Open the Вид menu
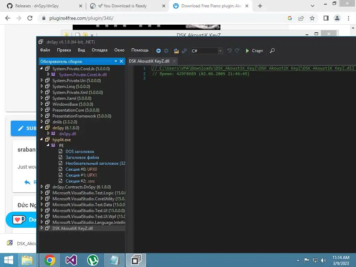 point(81,50)
